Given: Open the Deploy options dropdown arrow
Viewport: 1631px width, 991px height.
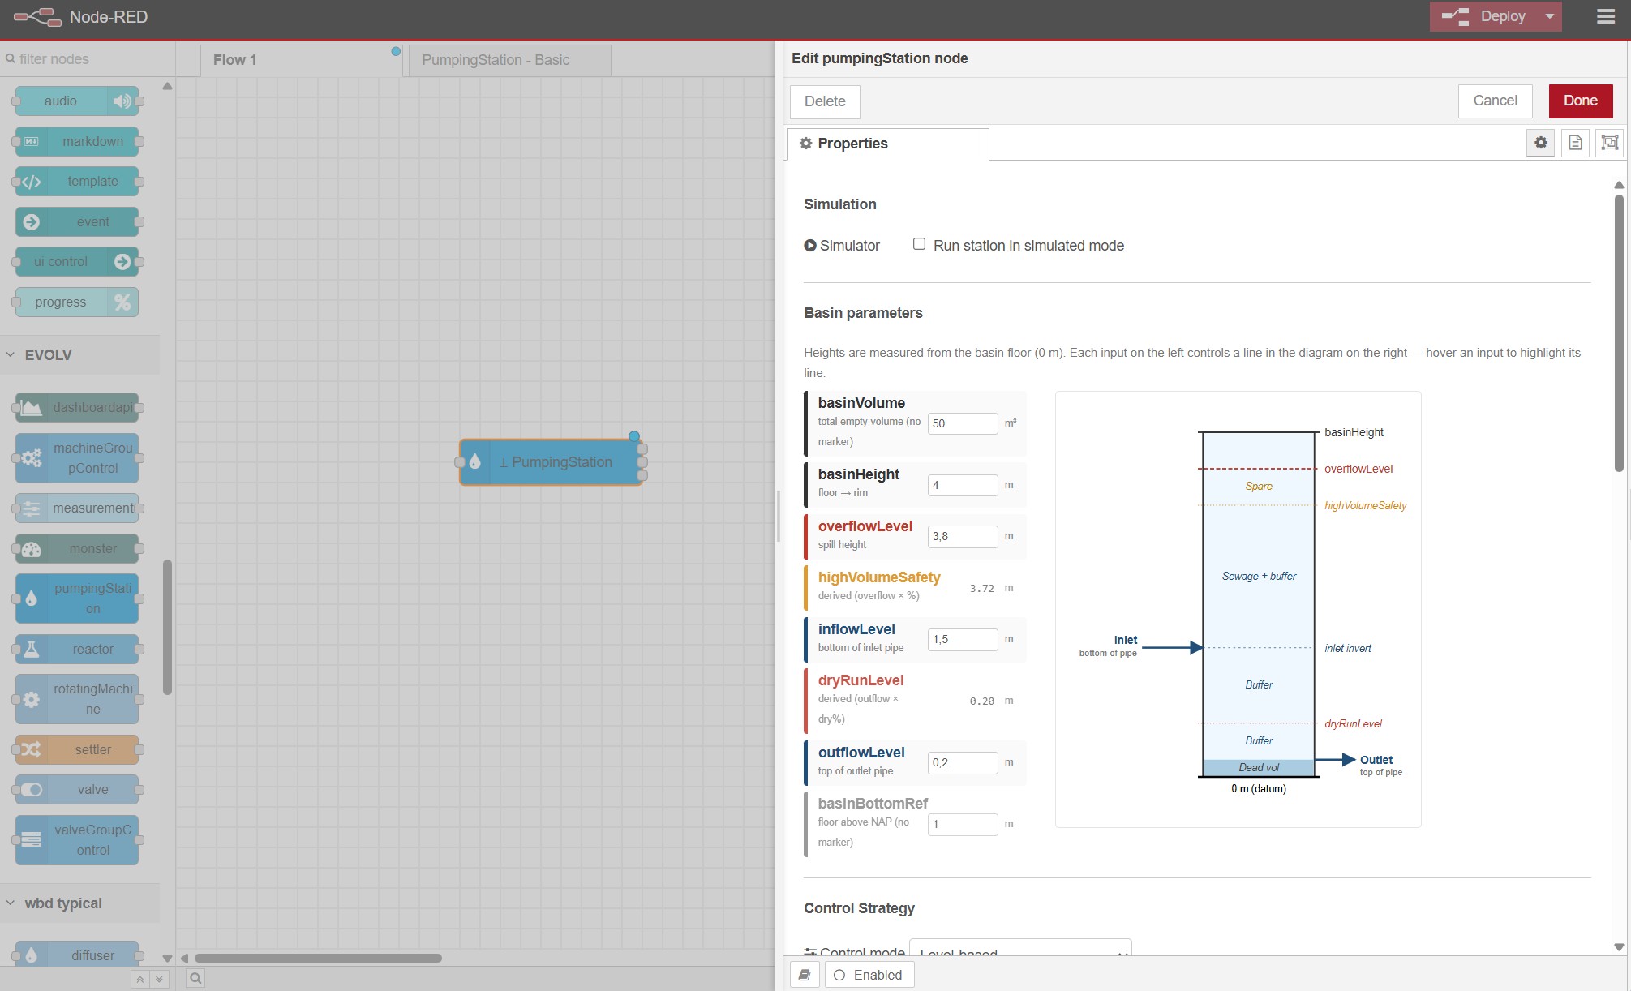Looking at the screenshot, I should pyautogui.click(x=1549, y=16).
